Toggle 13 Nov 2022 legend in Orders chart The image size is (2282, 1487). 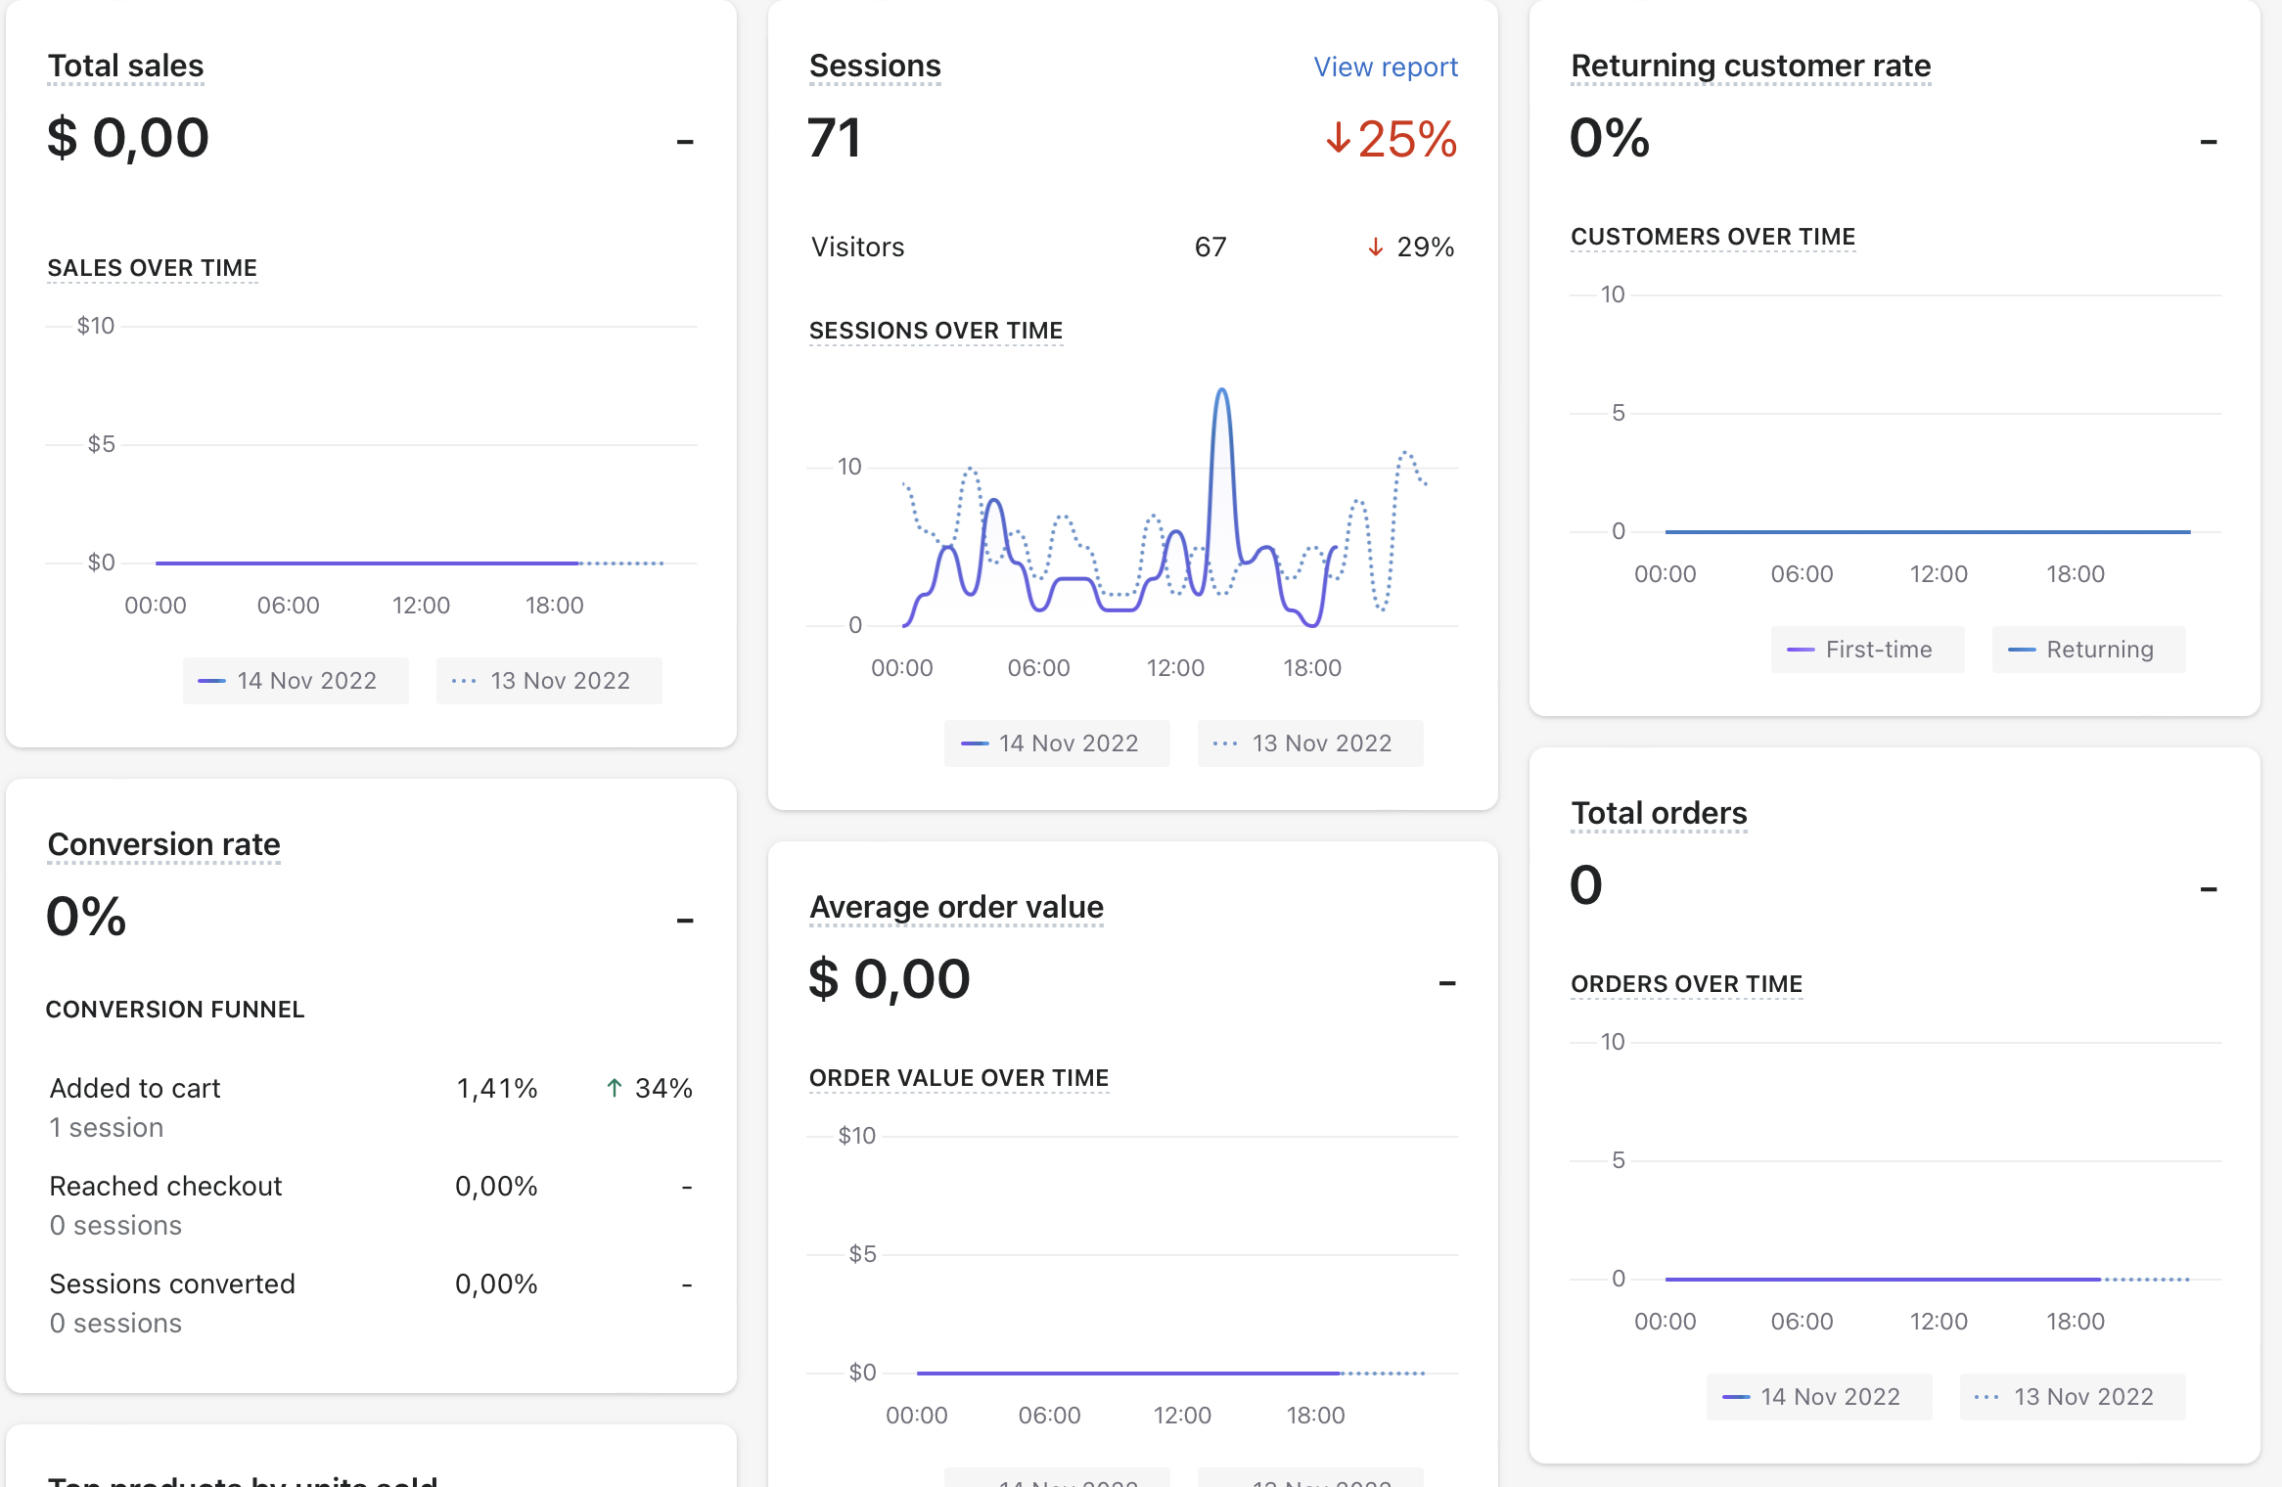[2072, 1397]
